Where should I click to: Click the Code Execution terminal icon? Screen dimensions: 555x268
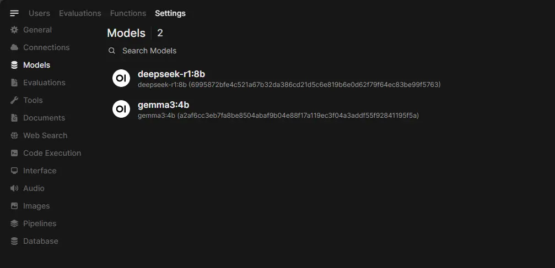click(x=14, y=153)
